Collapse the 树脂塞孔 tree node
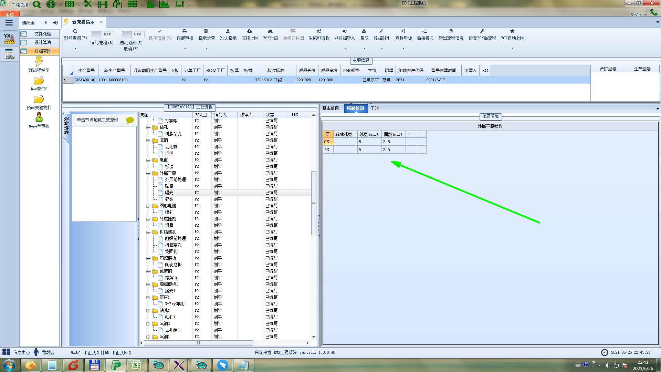 pos(148,232)
